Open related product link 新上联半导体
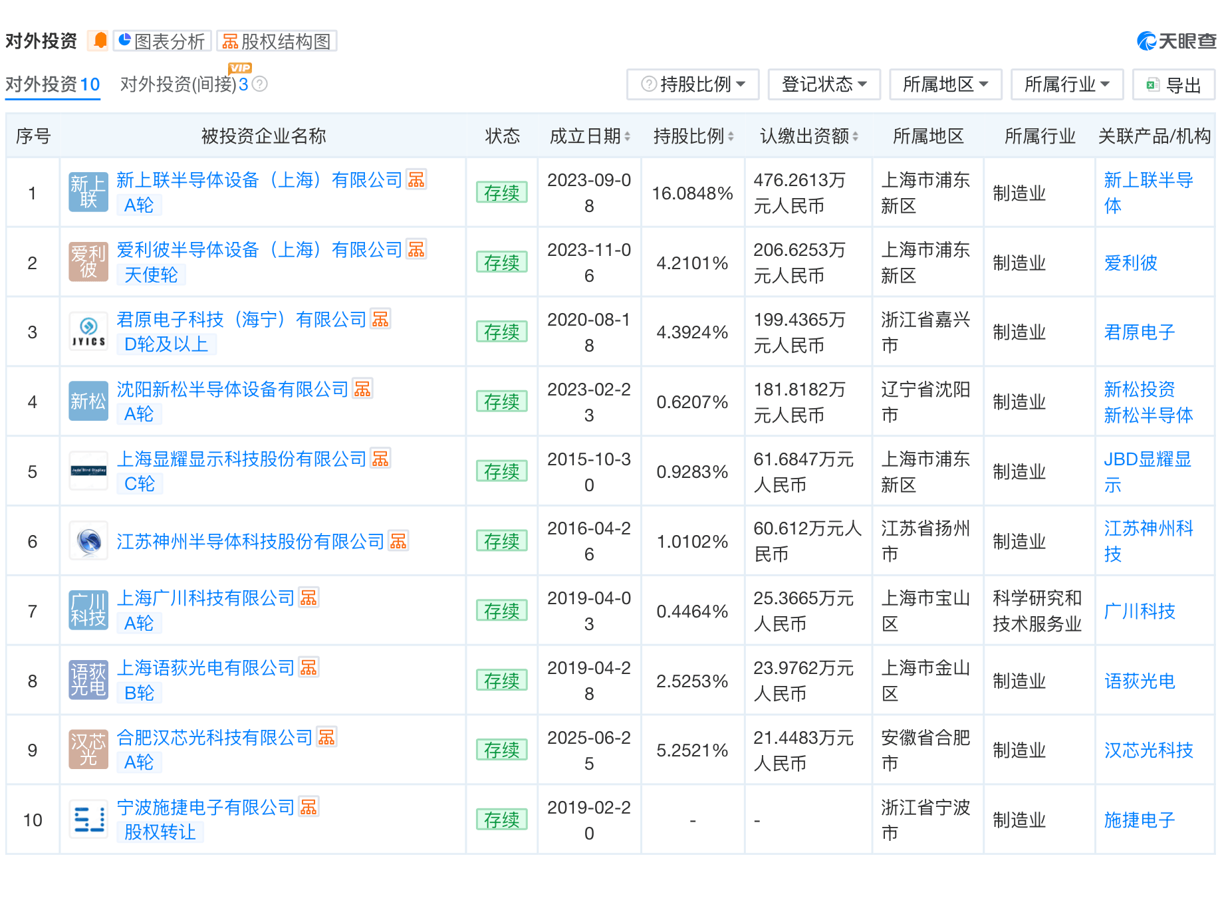 coord(1148,193)
